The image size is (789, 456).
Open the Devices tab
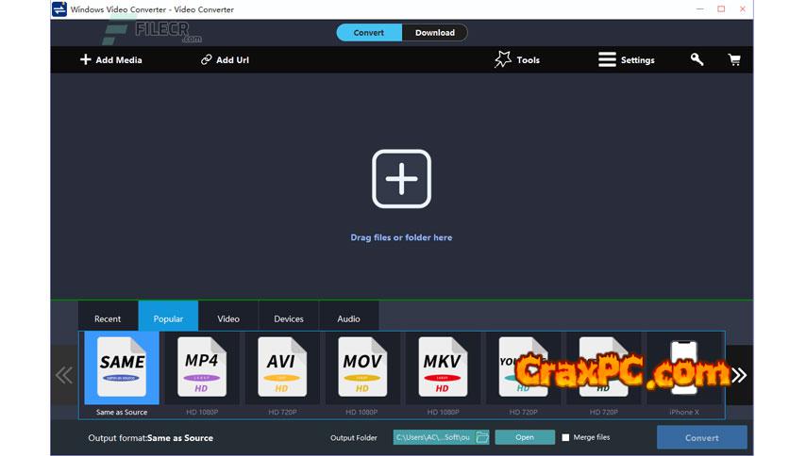289,318
